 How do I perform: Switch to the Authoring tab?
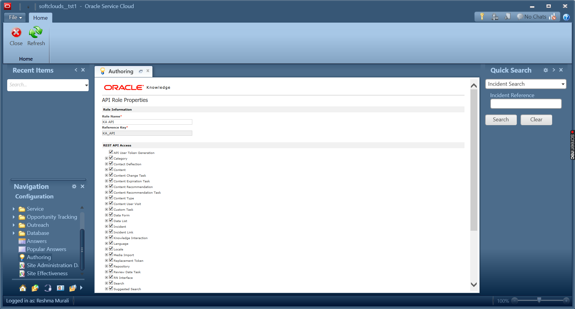pos(121,71)
